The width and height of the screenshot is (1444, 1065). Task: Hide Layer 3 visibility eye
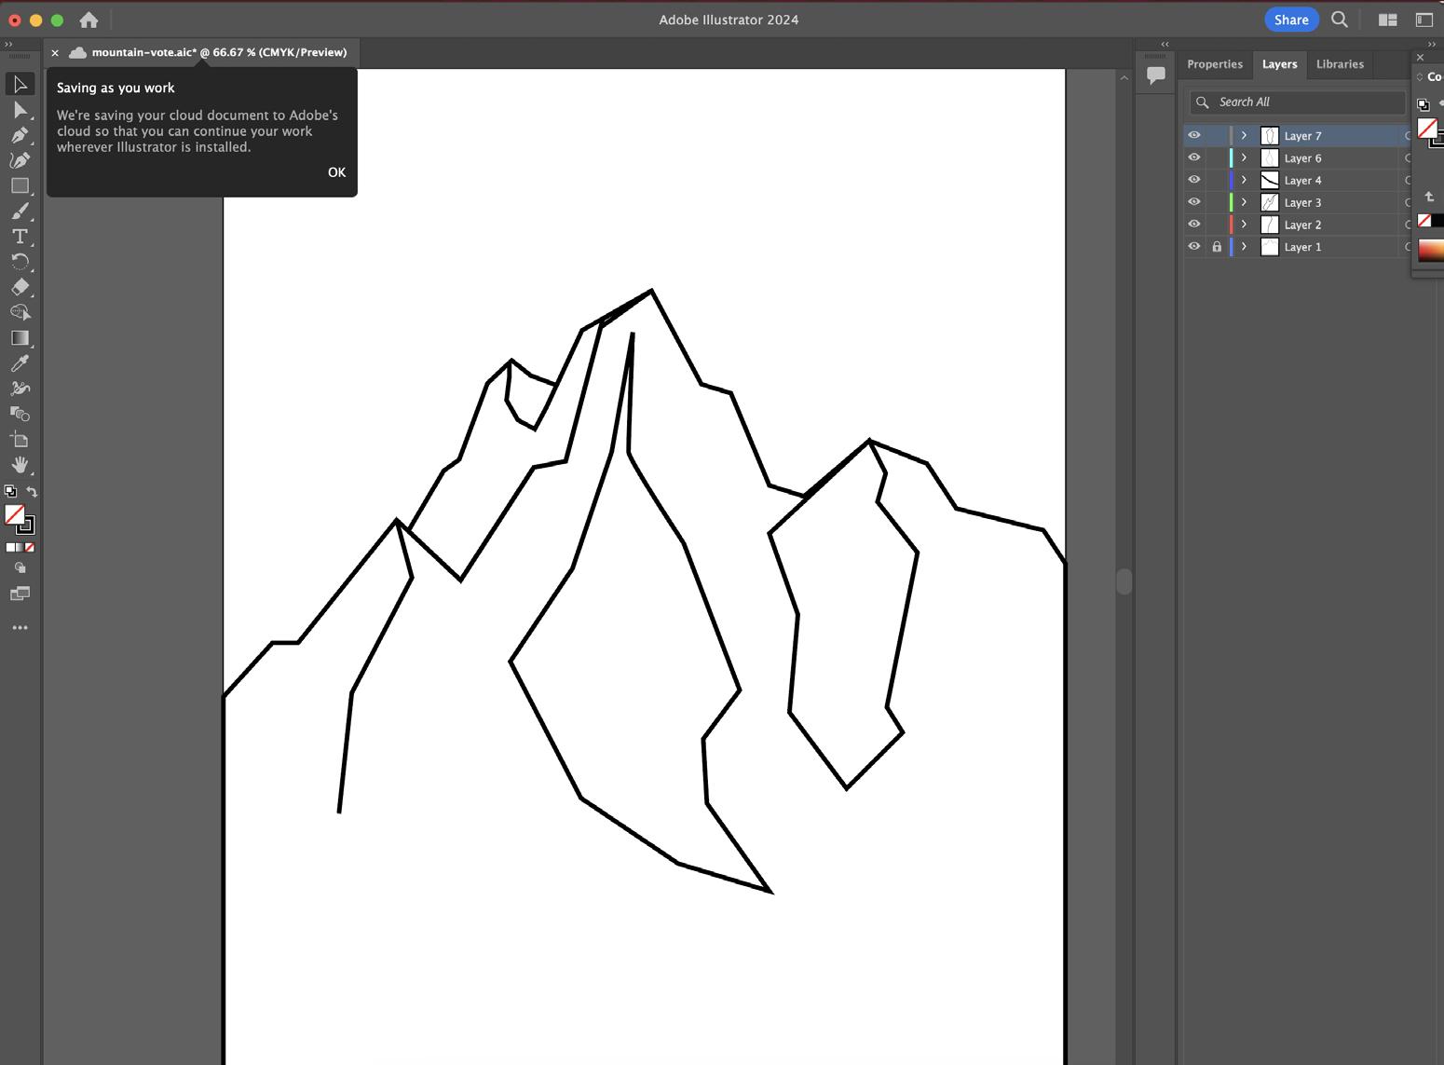pyautogui.click(x=1194, y=202)
